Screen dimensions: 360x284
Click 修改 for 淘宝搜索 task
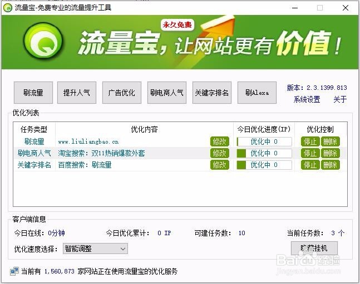tap(220, 153)
